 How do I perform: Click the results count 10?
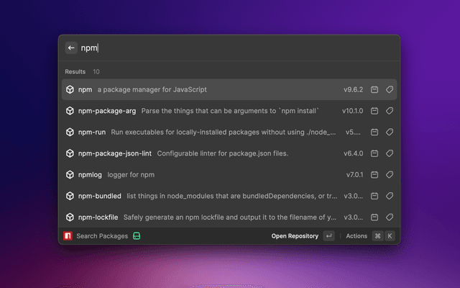coord(96,72)
